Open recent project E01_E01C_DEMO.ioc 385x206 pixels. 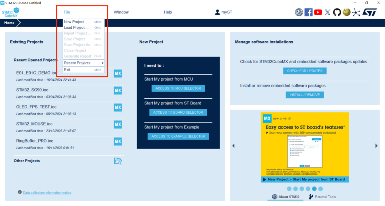(x=36, y=73)
